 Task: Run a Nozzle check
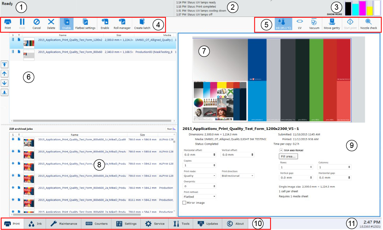point(368,23)
